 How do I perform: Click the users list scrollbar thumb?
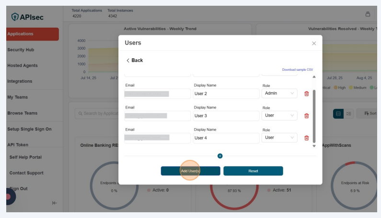314,116
